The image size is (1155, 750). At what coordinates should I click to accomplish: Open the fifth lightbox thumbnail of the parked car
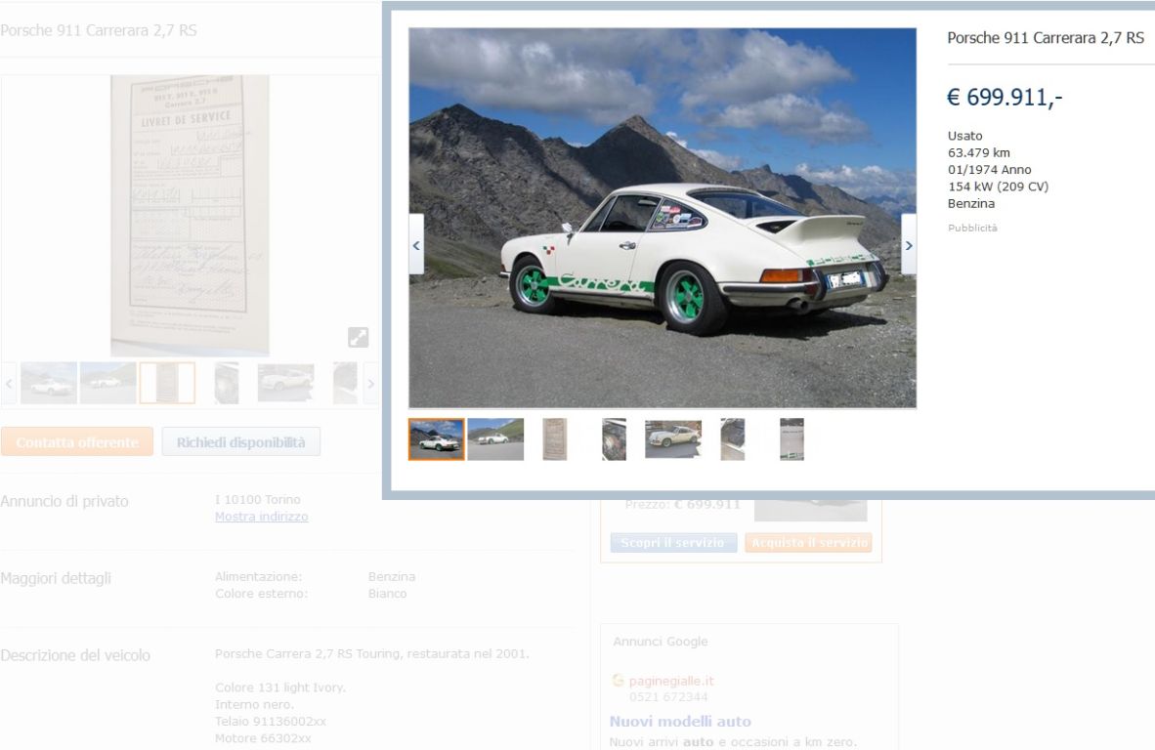click(673, 439)
